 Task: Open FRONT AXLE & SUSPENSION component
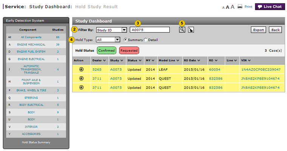(31, 82)
